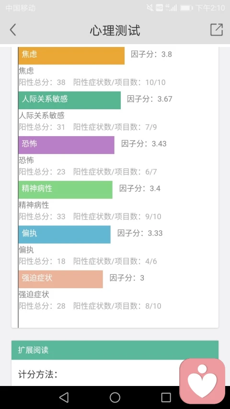Tap the recent apps square button
Image resolution: width=230 pixels, height=409 pixels.
(166, 397)
